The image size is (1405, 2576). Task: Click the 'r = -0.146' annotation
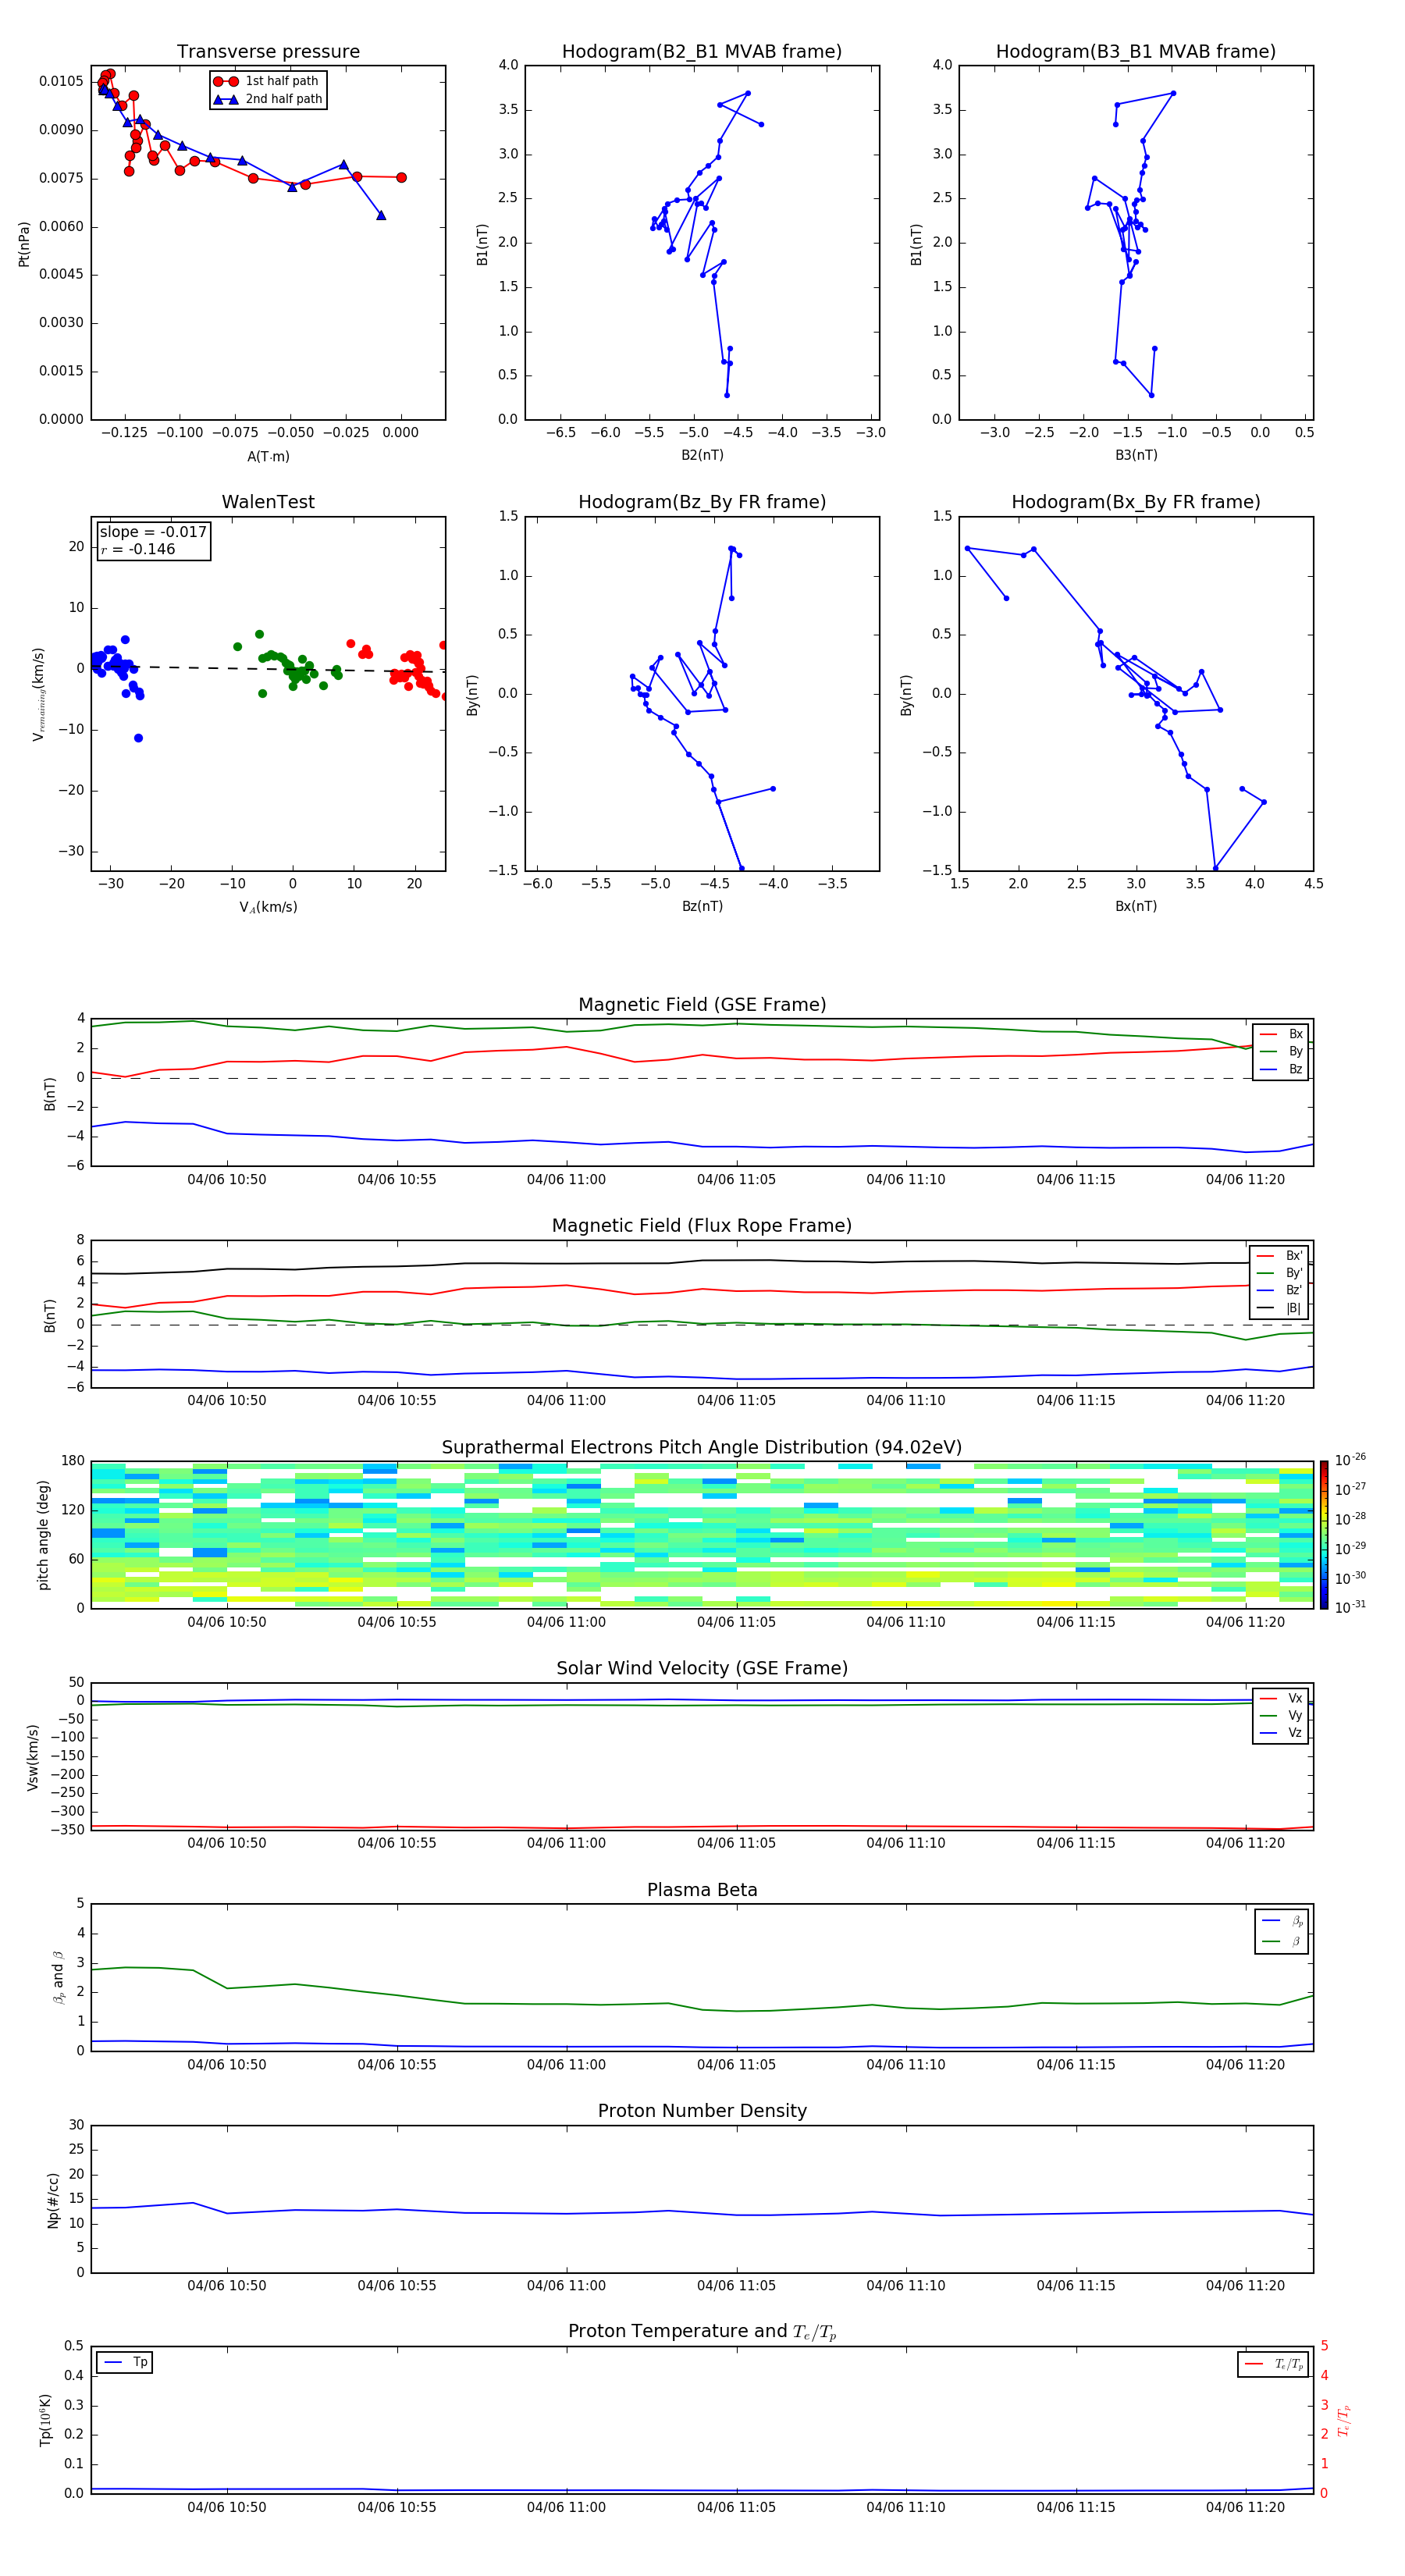pyautogui.click(x=138, y=549)
